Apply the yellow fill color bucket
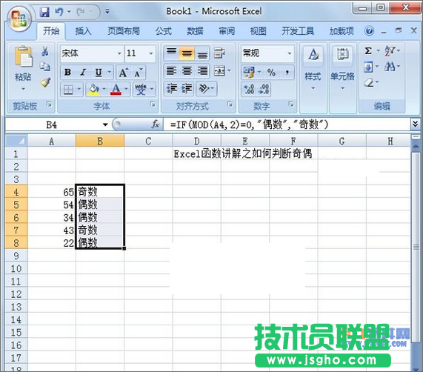 click(93, 90)
